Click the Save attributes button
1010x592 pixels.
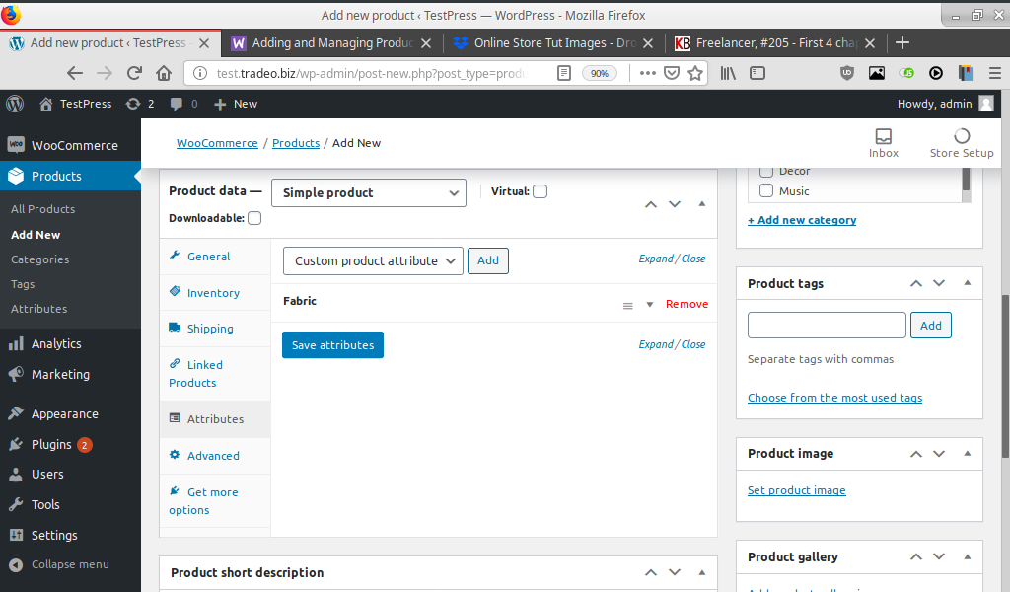pos(330,344)
